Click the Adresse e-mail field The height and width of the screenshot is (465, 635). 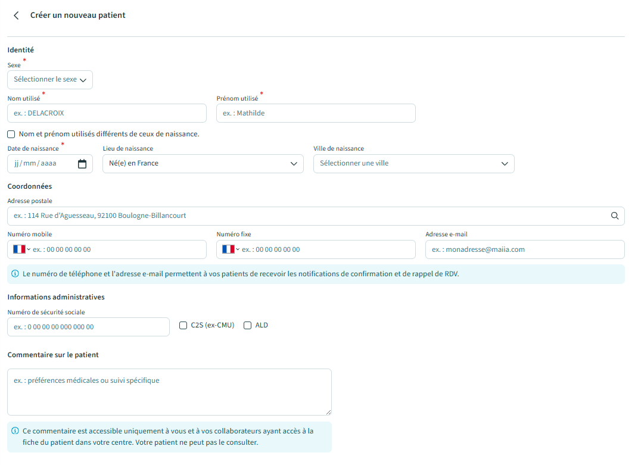point(524,249)
